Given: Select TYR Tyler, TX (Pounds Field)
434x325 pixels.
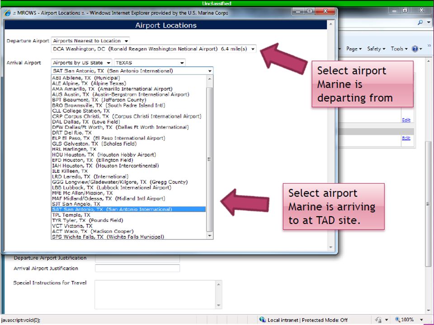Looking at the screenshot, I should click(129, 220).
